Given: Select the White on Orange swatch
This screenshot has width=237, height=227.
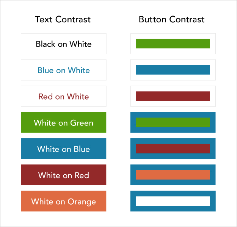Looking at the screenshot, I should point(64,201).
